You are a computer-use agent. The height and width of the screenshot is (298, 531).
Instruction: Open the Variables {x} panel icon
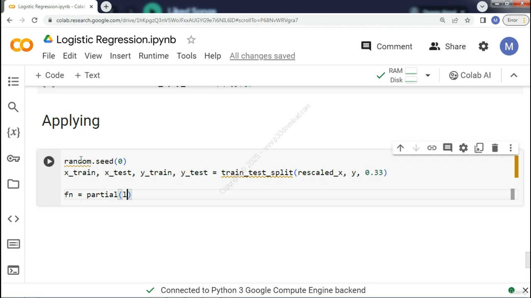[13, 132]
